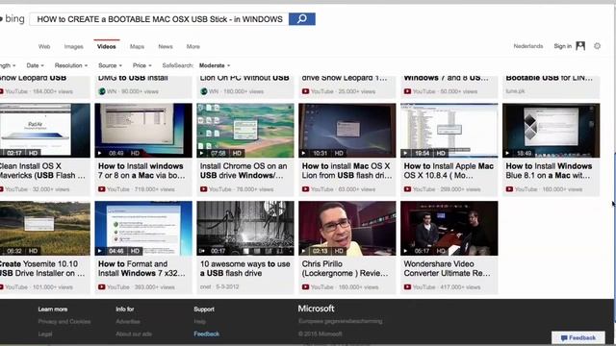Open How to Format and Install Windows 7 title
Image resolution: width=616 pixels, height=346 pixels.
141,268
